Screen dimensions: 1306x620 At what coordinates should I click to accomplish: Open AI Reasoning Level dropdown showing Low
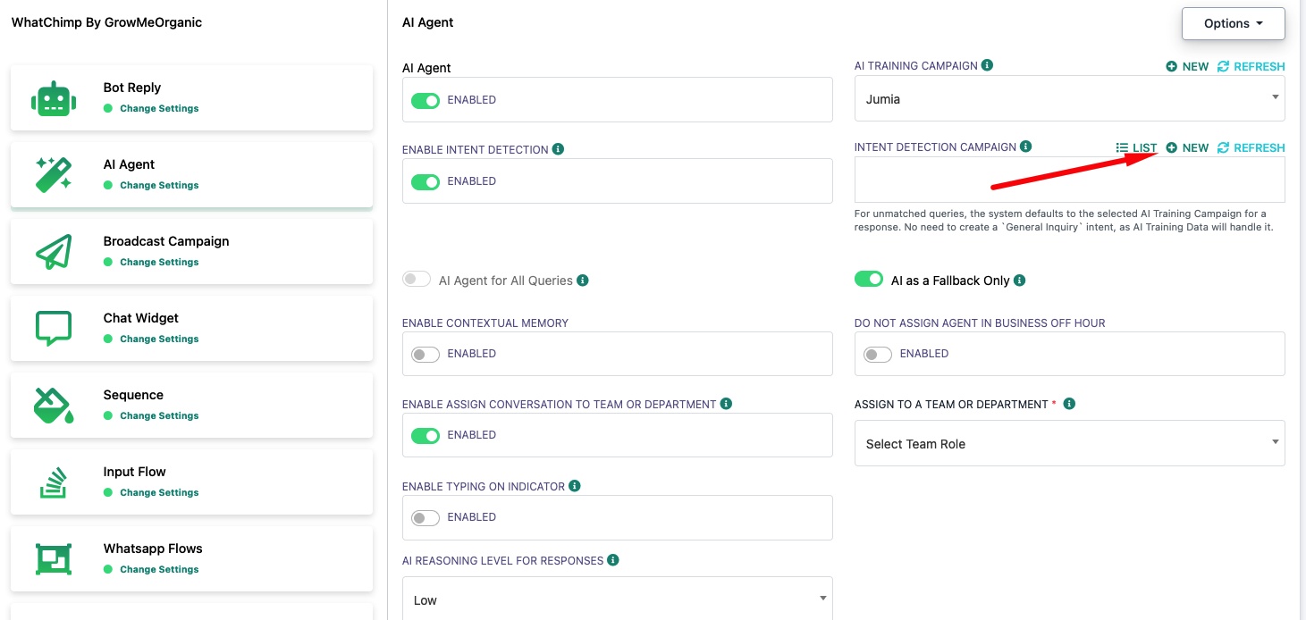[617, 599]
